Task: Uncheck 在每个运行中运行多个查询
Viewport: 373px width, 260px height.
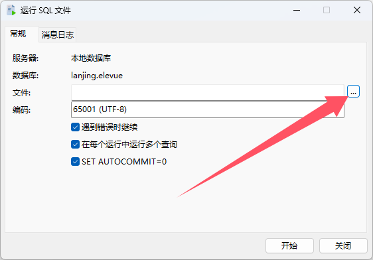Action: tap(75, 144)
